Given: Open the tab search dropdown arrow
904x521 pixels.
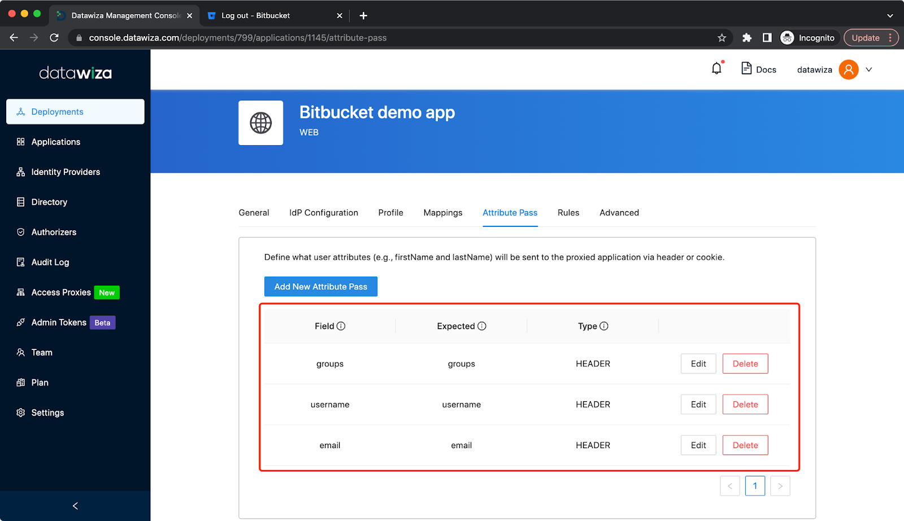Looking at the screenshot, I should (890, 16).
